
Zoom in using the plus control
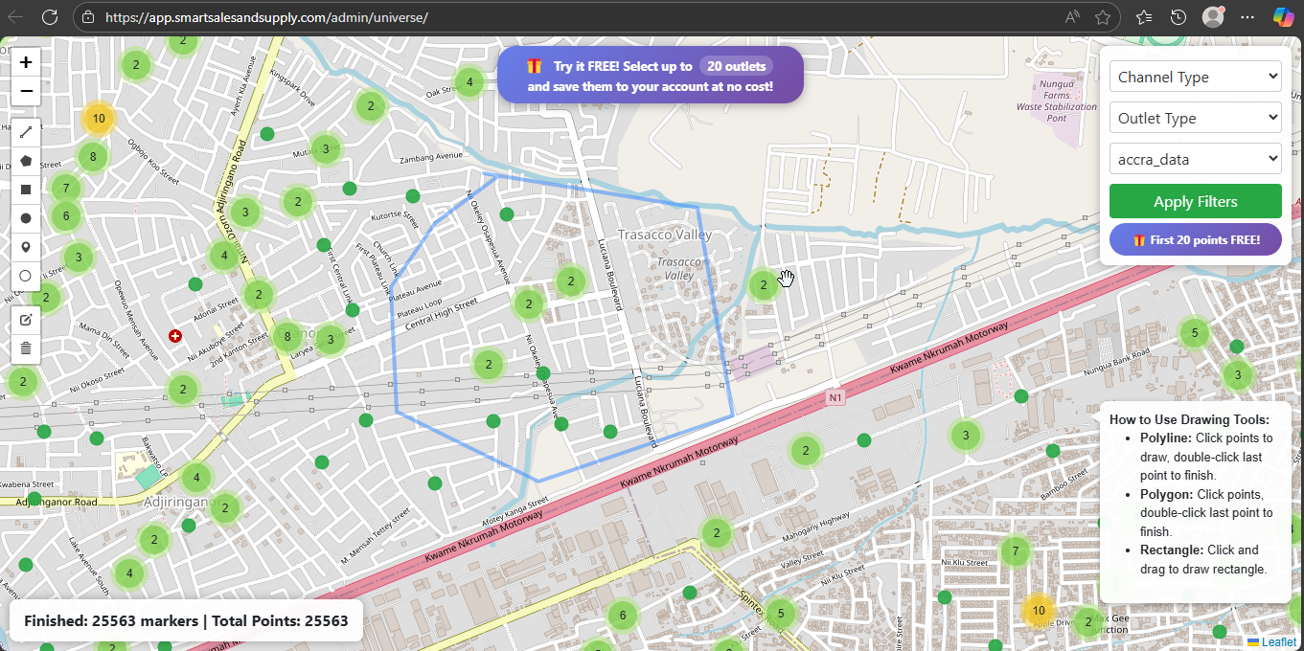pos(25,61)
